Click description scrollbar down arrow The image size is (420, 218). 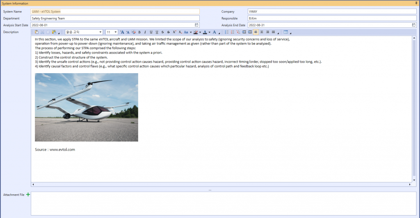[414, 180]
